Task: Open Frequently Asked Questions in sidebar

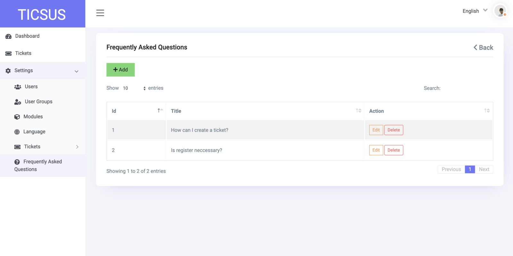Action: pyautogui.click(x=43, y=165)
